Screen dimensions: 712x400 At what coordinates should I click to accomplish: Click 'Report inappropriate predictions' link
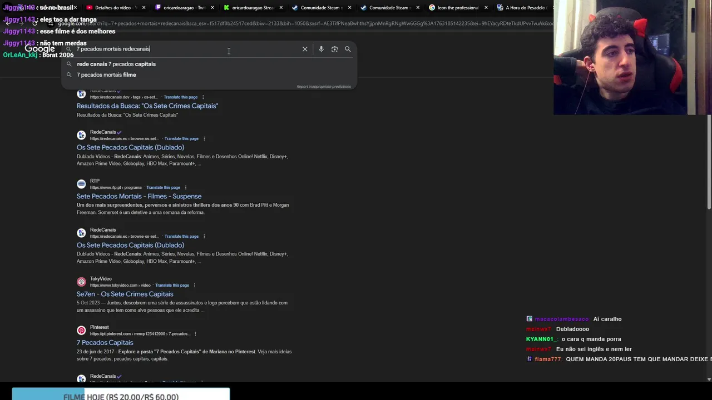click(x=324, y=87)
